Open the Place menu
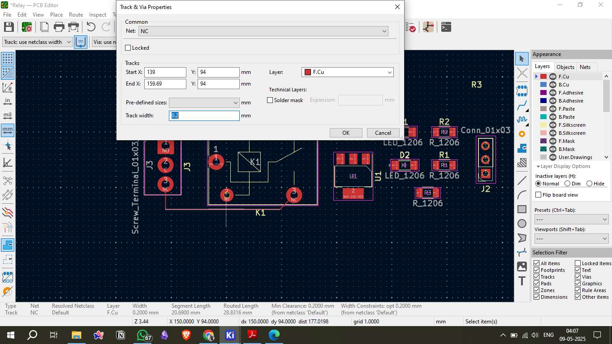Viewport: 612px width, 344px height. pyautogui.click(x=56, y=15)
